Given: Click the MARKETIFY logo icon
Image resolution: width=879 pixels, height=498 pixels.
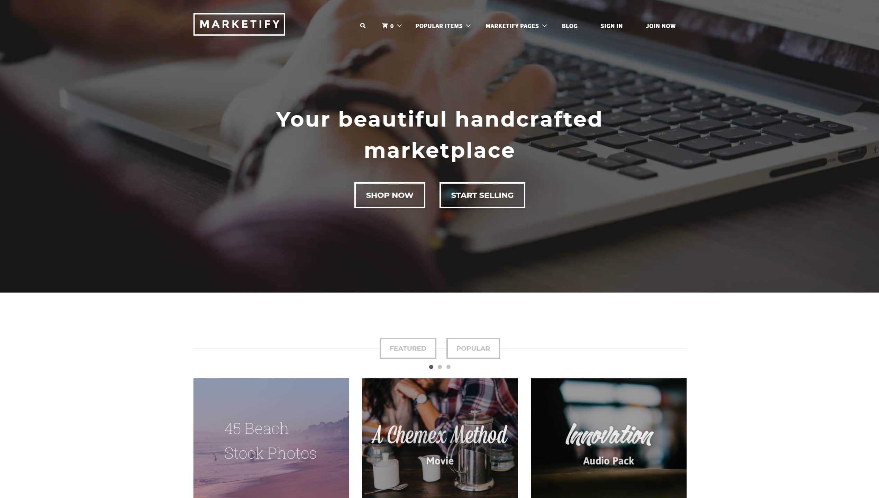Looking at the screenshot, I should 238,24.
